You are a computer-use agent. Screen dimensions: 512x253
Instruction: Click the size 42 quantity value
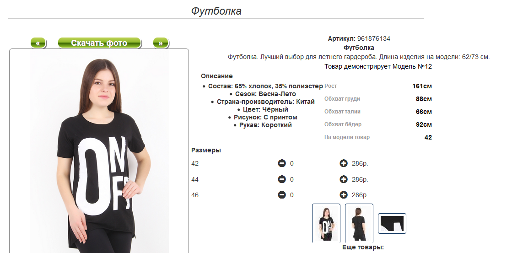click(292, 163)
